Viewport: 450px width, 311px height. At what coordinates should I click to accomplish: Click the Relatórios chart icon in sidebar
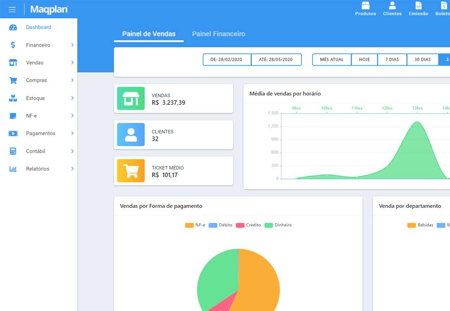13,169
